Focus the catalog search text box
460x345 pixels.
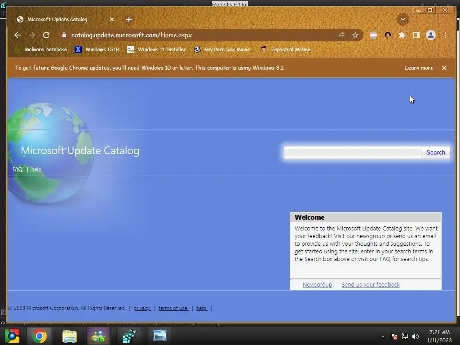click(x=352, y=153)
